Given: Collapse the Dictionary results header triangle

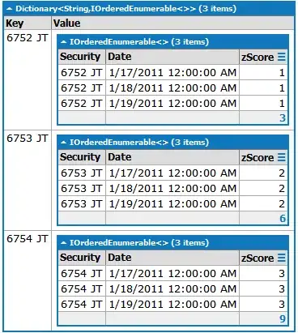Looking at the screenshot, I should 10,9.
